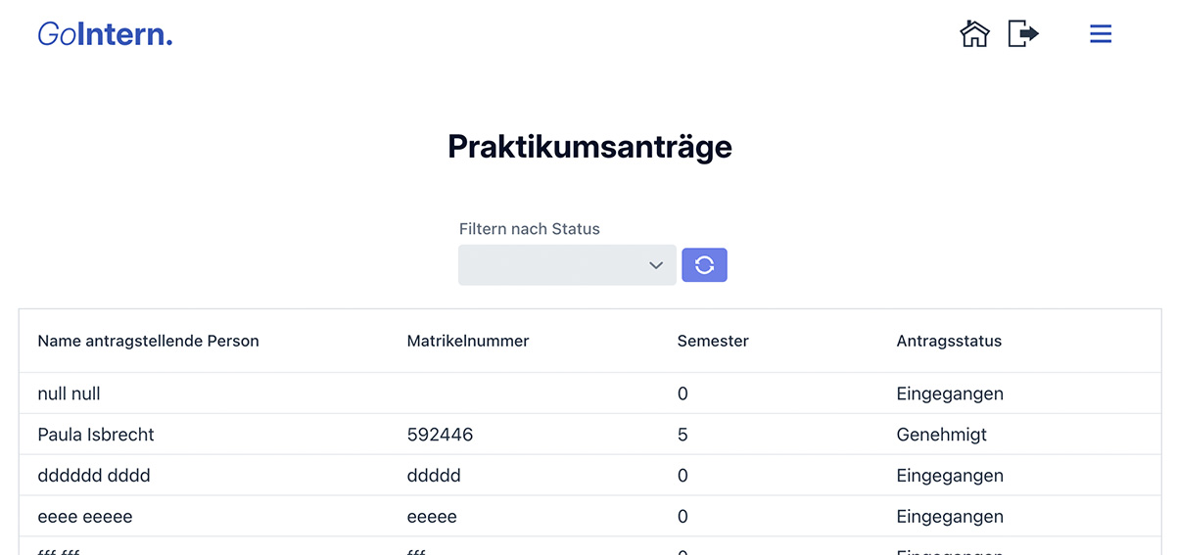Viewport: 1177px width, 555px height.
Task: Select the Paula Isbrecht row
Action: pos(96,435)
